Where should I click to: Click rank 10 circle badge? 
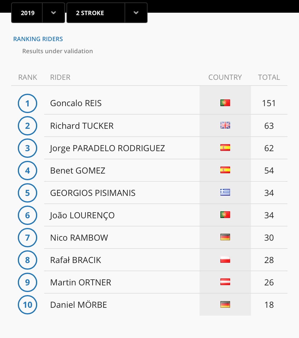pos(28,305)
